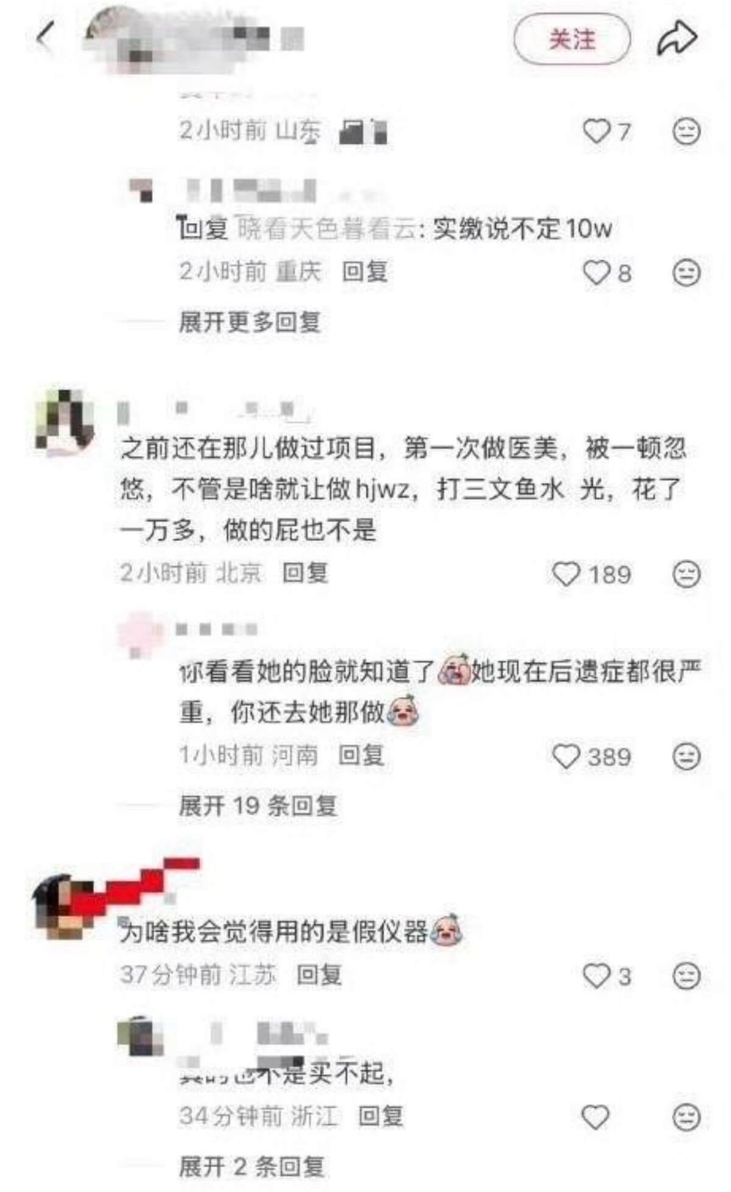The image size is (731, 1192).
Task: Like the Henan reply with 389 likes
Action: coord(566,756)
